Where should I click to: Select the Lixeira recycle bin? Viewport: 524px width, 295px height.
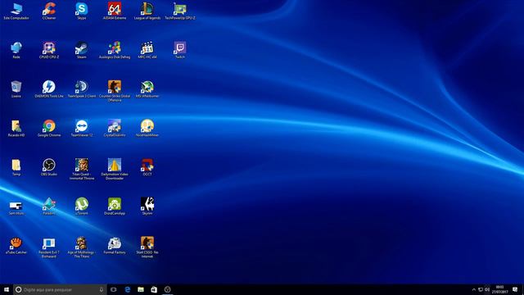16,89
